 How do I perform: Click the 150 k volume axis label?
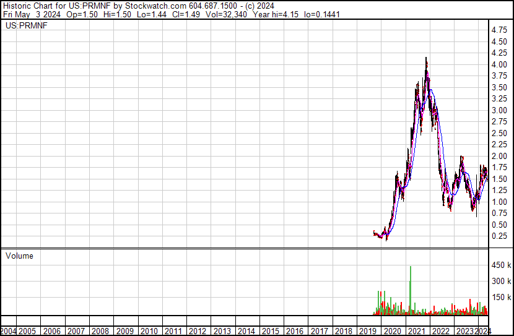pos(500,298)
